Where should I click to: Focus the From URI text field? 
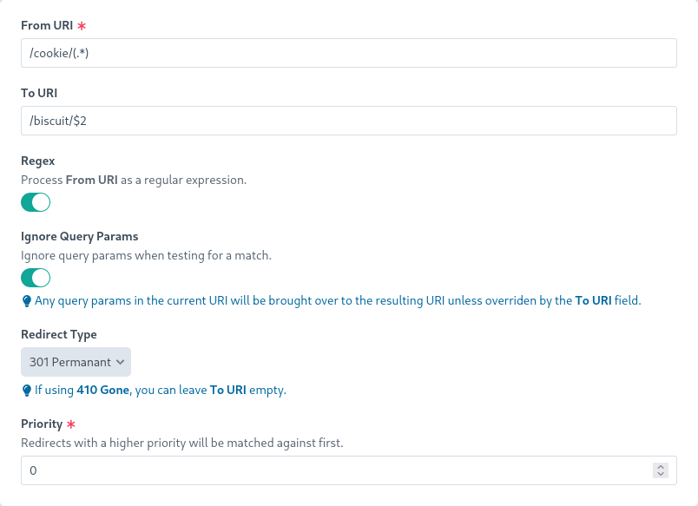click(347, 53)
